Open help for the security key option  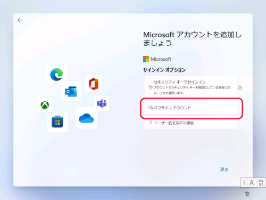240,87
